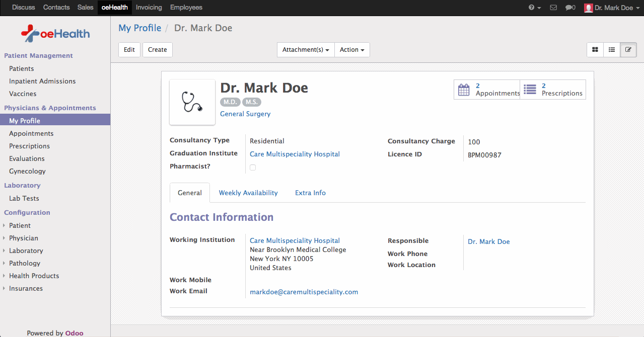
Task: Open the Contacts menu
Action: coord(56,8)
